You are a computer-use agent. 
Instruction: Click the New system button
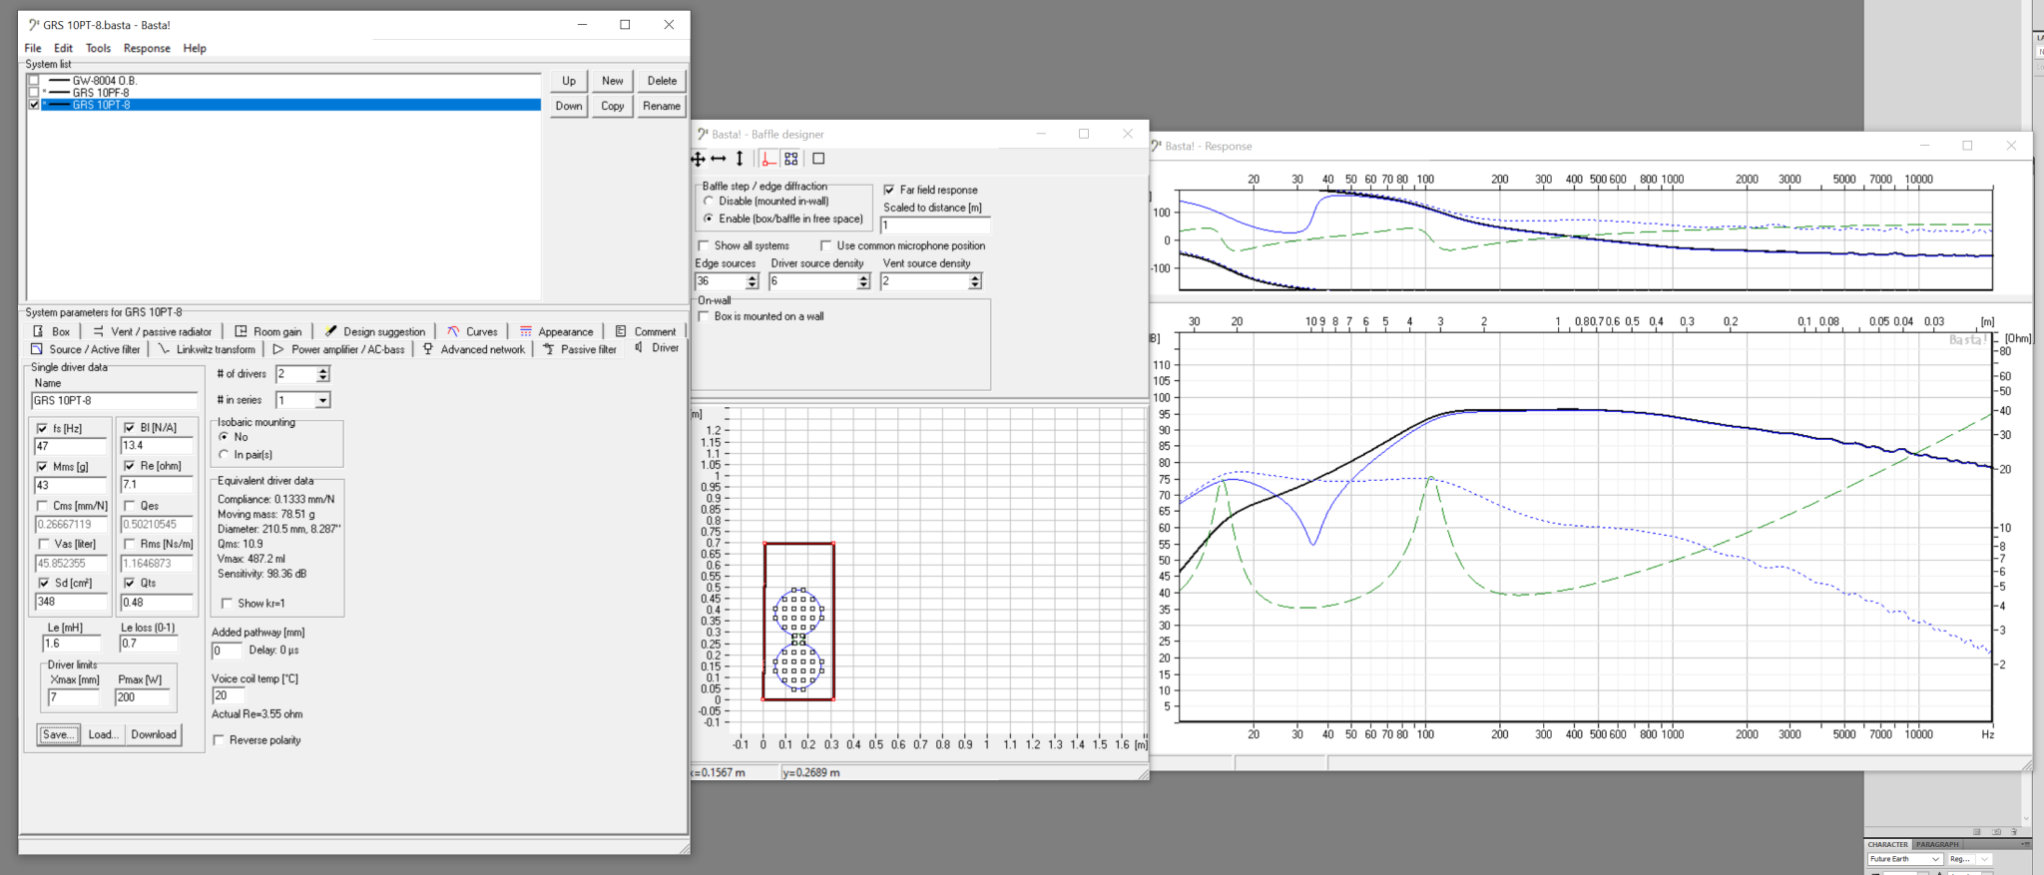point(613,81)
